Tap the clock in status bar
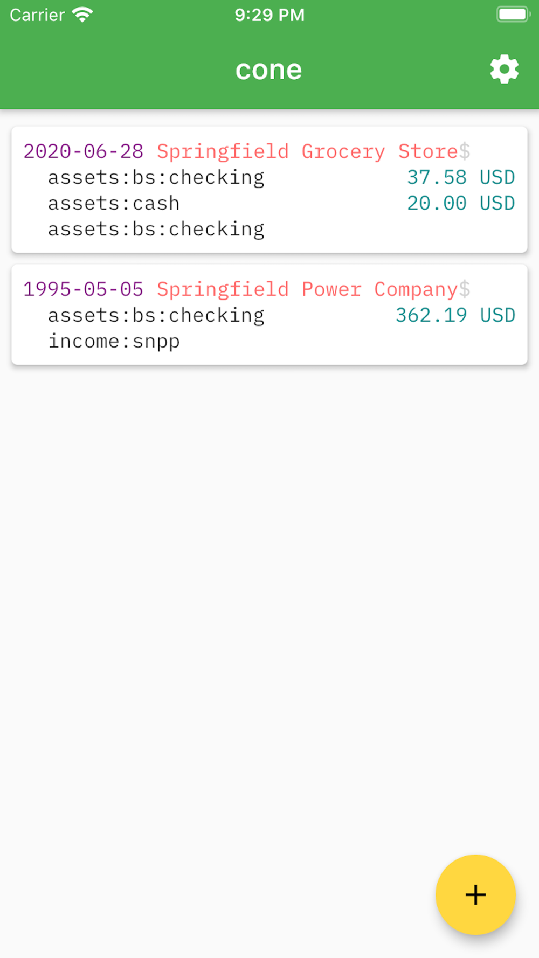This screenshot has width=539, height=958. pos(269,15)
